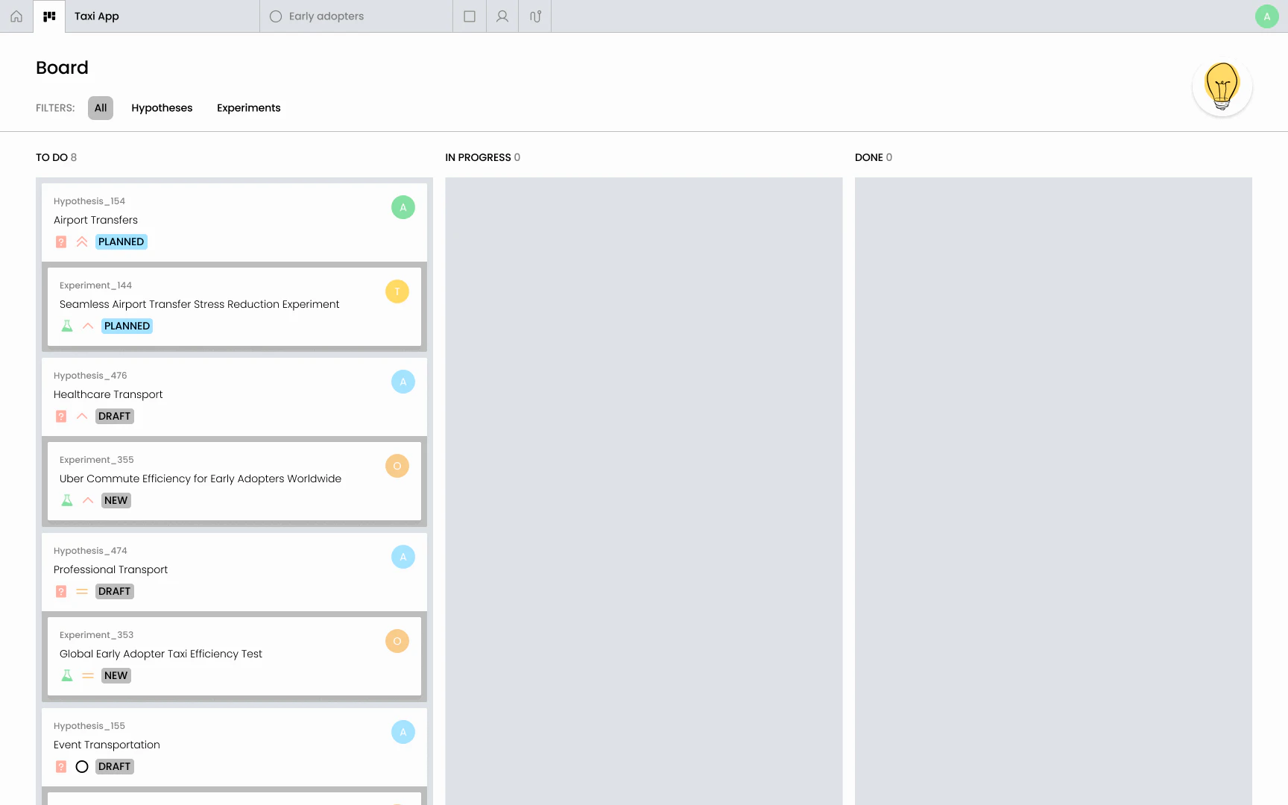
Task: Click the Home icon in the toolbar
Action: (x=16, y=16)
